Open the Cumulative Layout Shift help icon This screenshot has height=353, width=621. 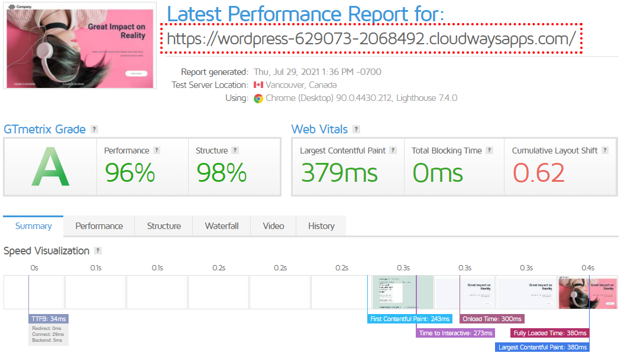point(606,150)
